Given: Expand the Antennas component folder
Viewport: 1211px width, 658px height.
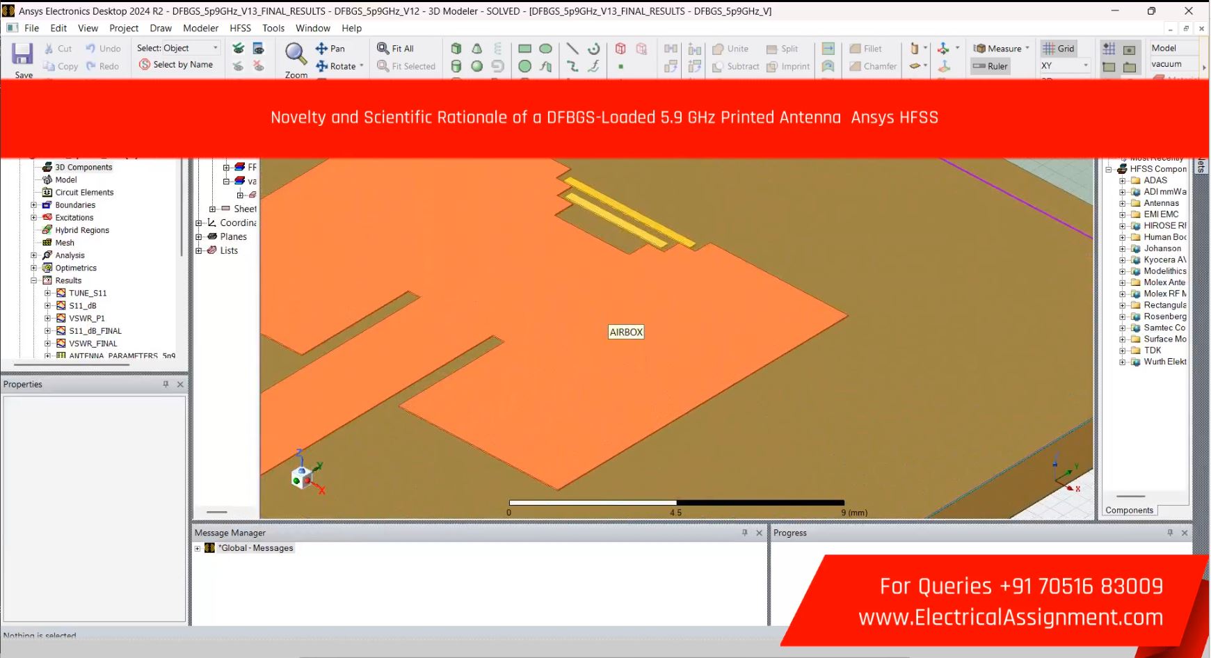Looking at the screenshot, I should (x=1121, y=203).
